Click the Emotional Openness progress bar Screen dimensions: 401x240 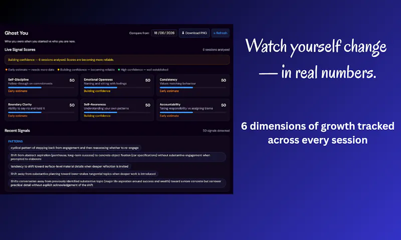[117, 87]
